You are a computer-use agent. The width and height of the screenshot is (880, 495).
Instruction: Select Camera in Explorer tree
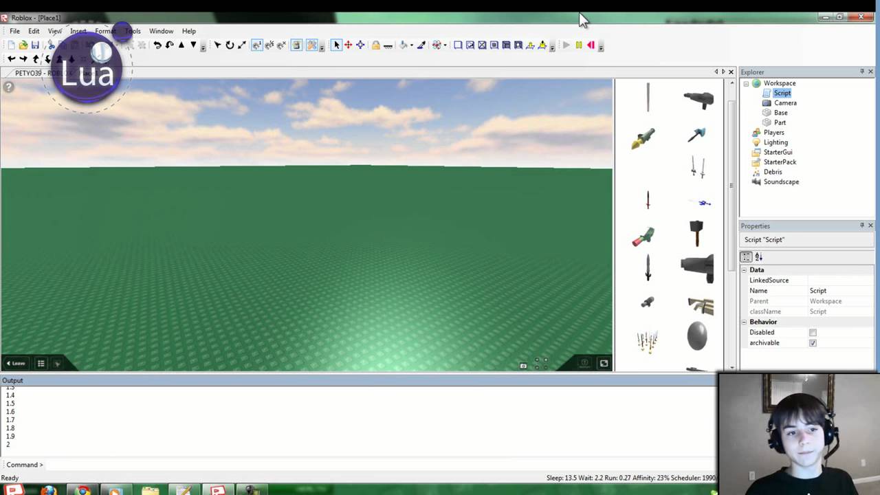pyautogui.click(x=785, y=103)
